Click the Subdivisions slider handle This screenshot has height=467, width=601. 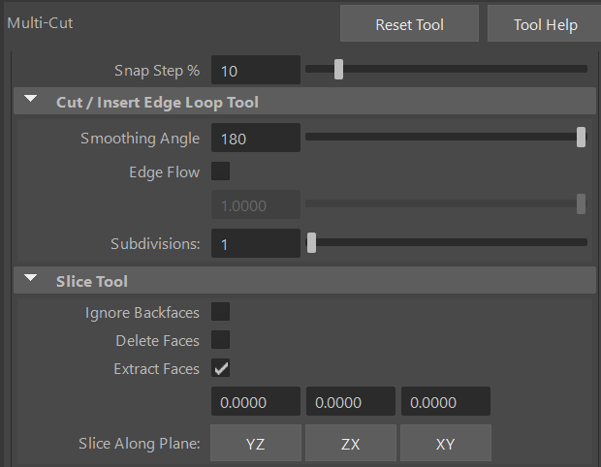coord(311,243)
